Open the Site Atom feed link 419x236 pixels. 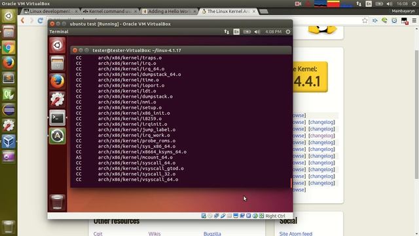tap(296, 233)
